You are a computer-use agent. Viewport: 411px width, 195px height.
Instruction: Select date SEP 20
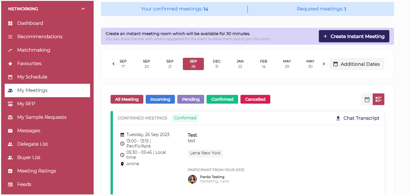(x=147, y=64)
